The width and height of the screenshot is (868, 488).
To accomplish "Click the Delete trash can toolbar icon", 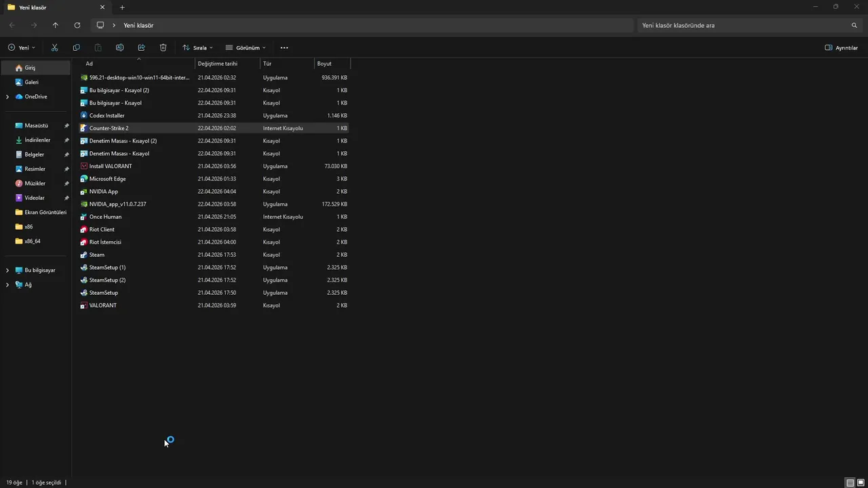I will click(x=163, y=47).
